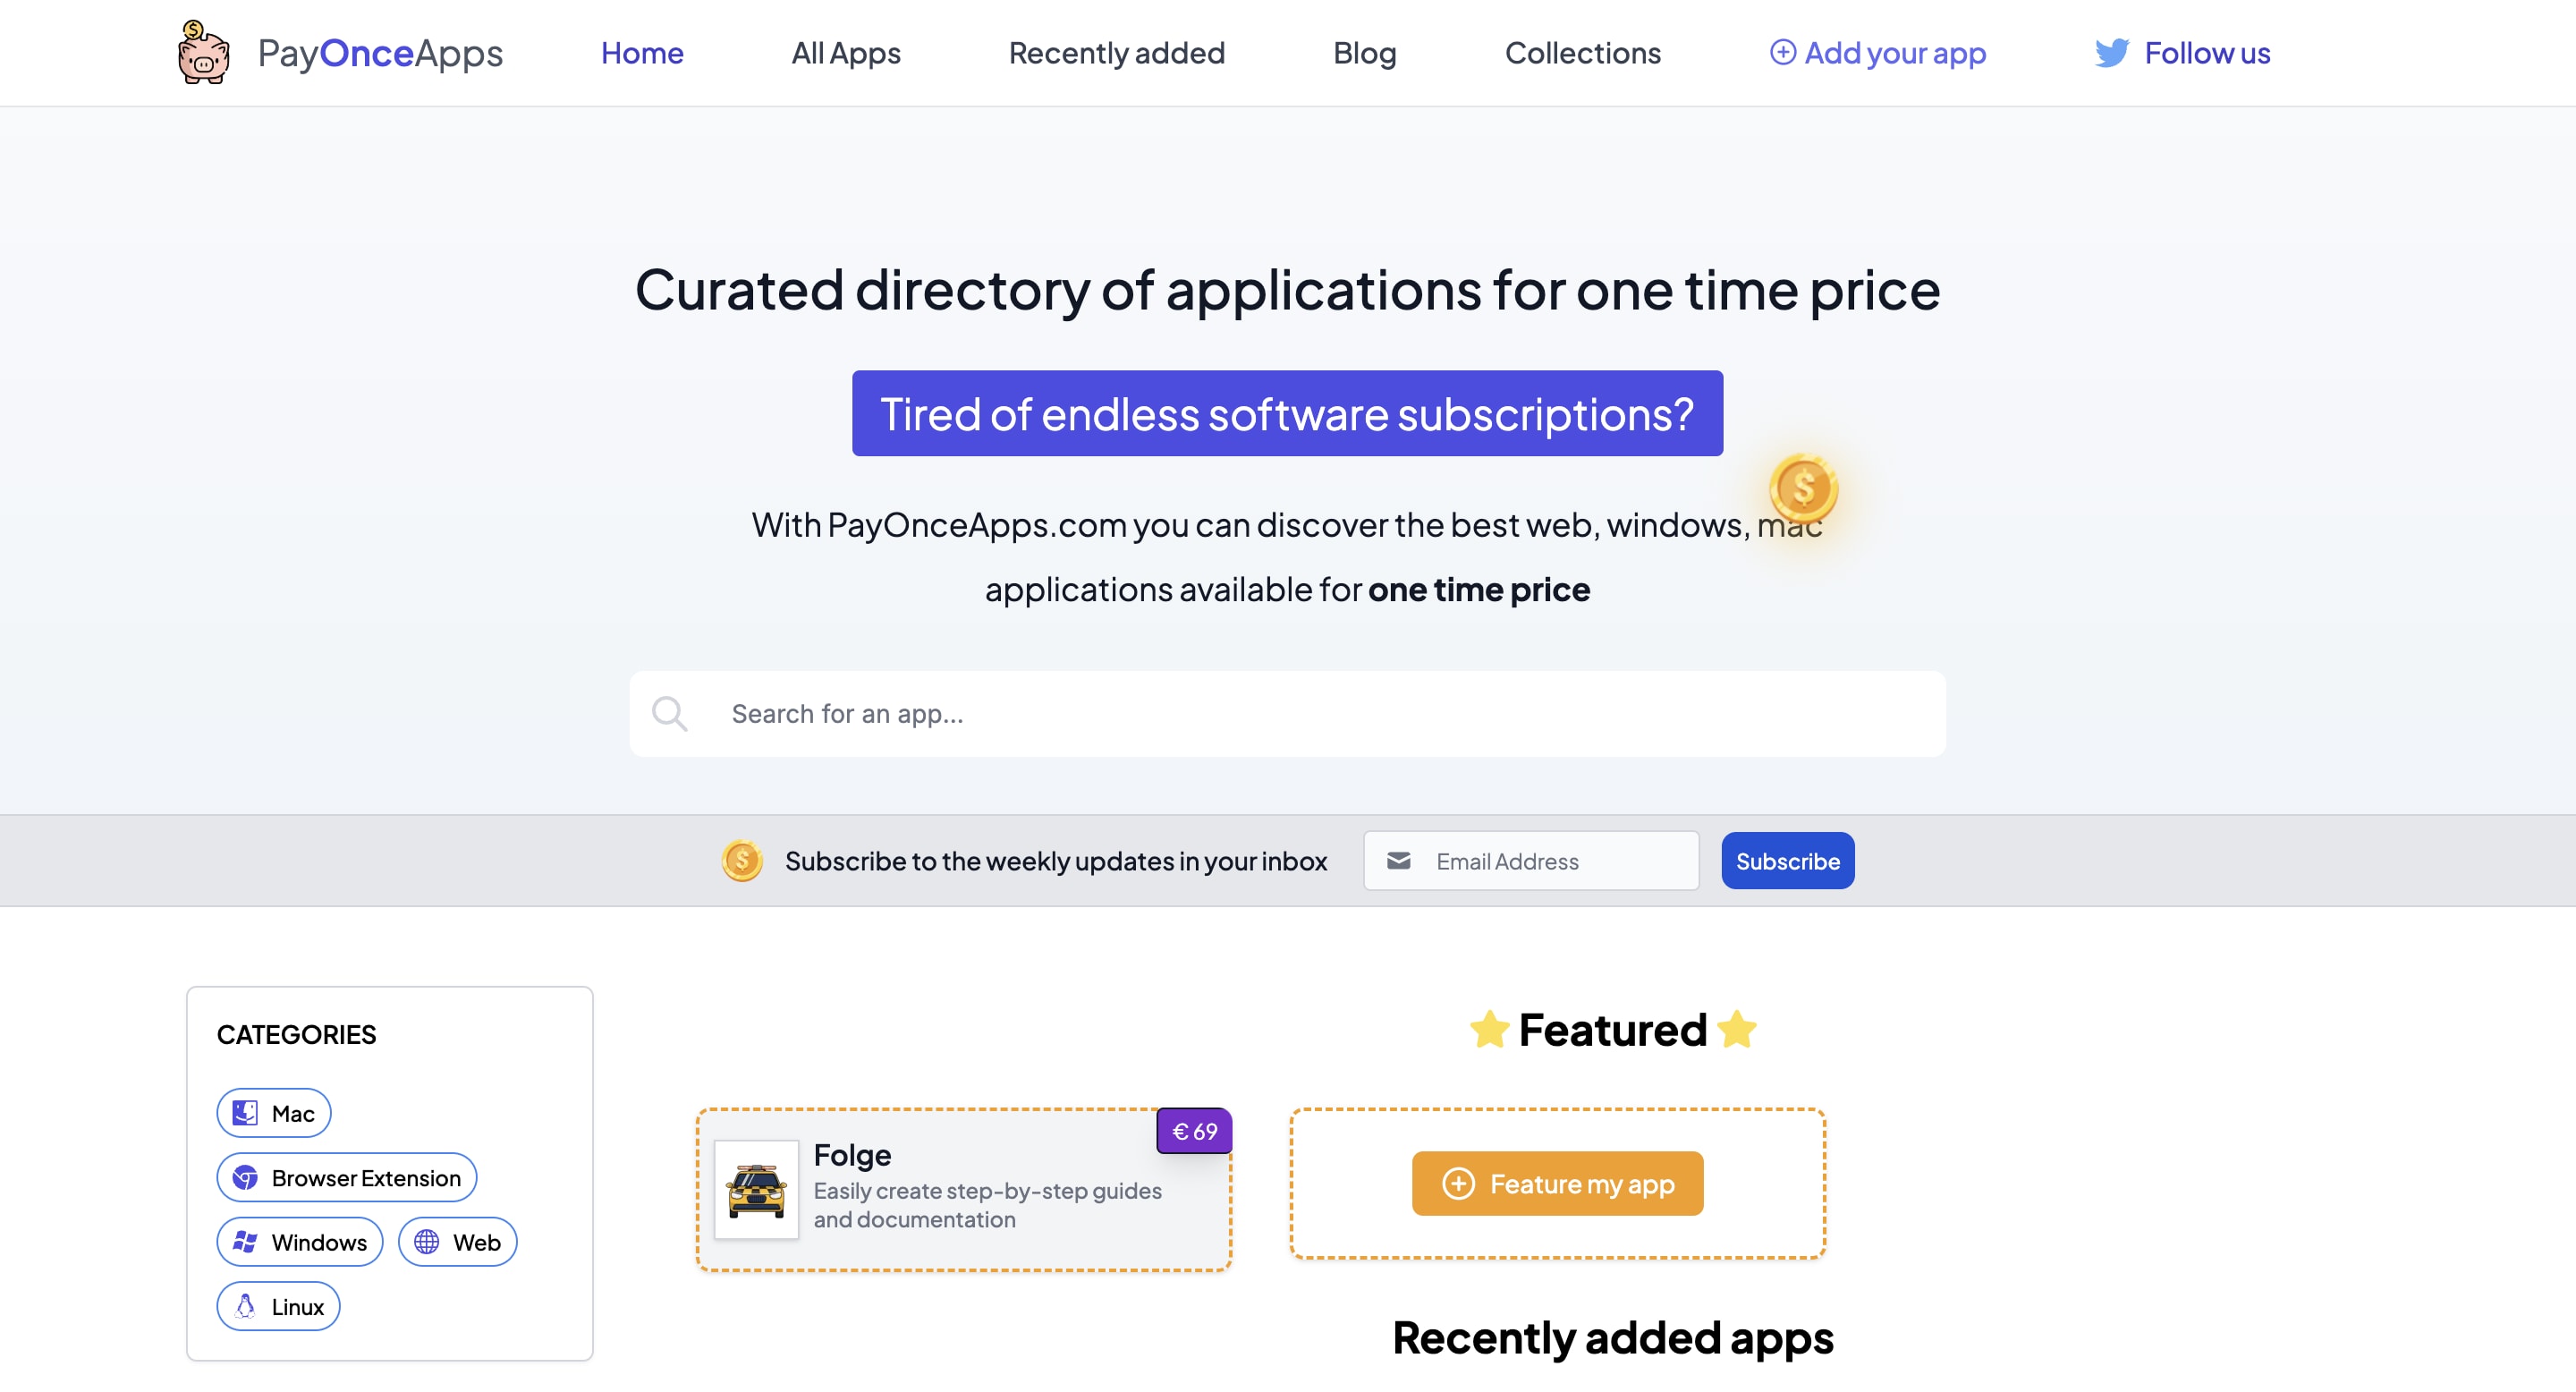This screenshot has width=2576, height=1392.
Task: Click the search app input field
Action: click(x=1287, y=713)
